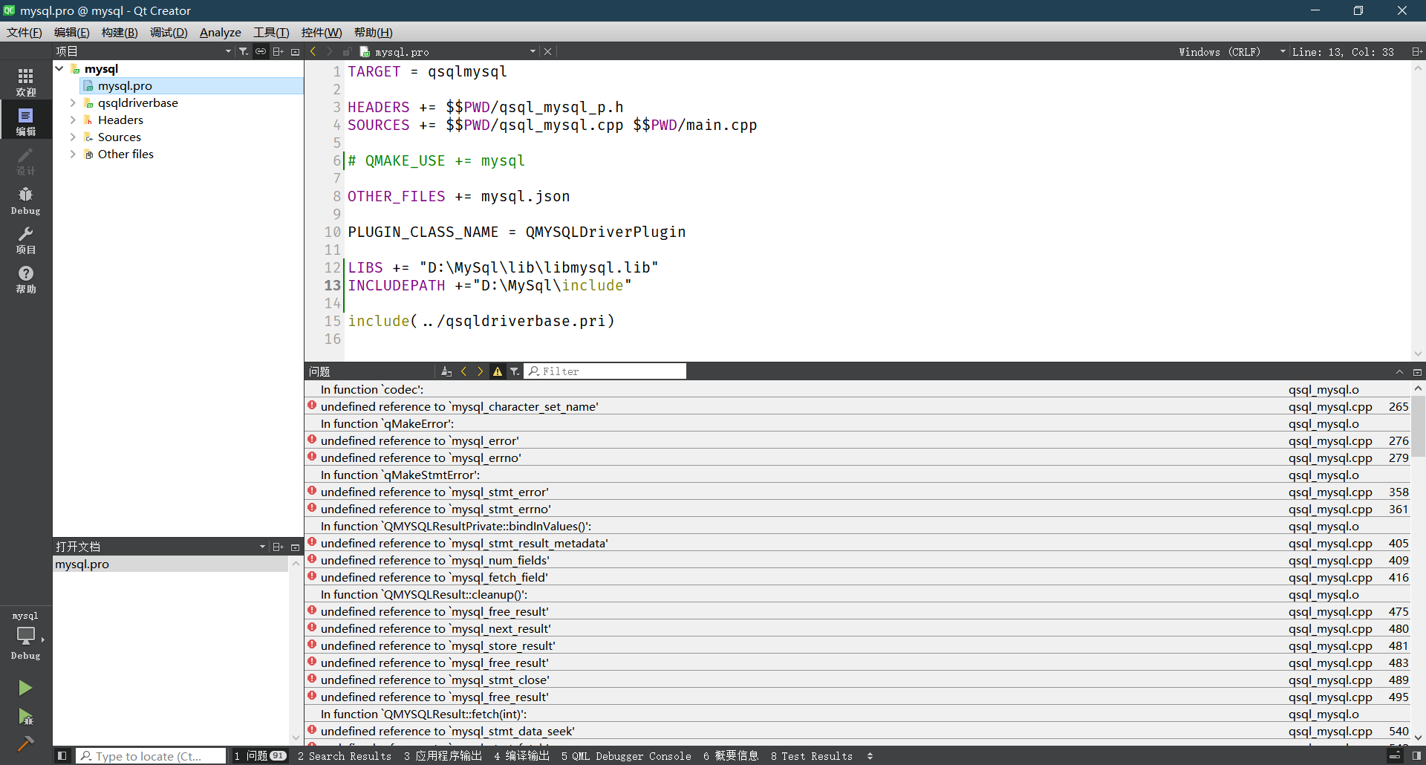Screen dimensions: 1426x765
Task: Open the 设计 (Design) mode
Action: (x=26, y=160)
